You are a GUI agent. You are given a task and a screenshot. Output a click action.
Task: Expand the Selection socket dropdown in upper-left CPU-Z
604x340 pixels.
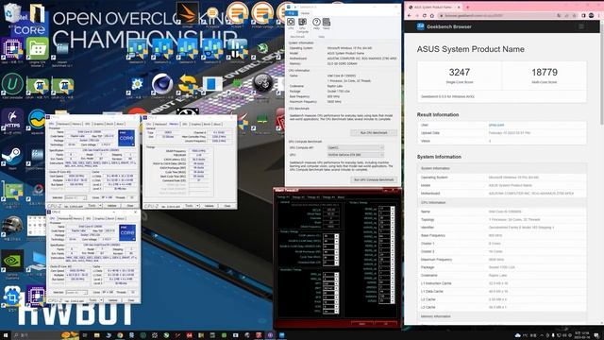[75, 197]
